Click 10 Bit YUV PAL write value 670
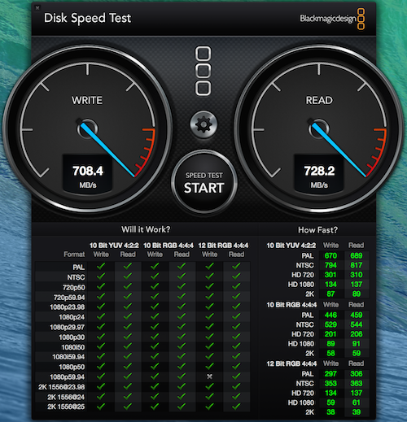This screenshot has height=422, width=407. (330, 255)
